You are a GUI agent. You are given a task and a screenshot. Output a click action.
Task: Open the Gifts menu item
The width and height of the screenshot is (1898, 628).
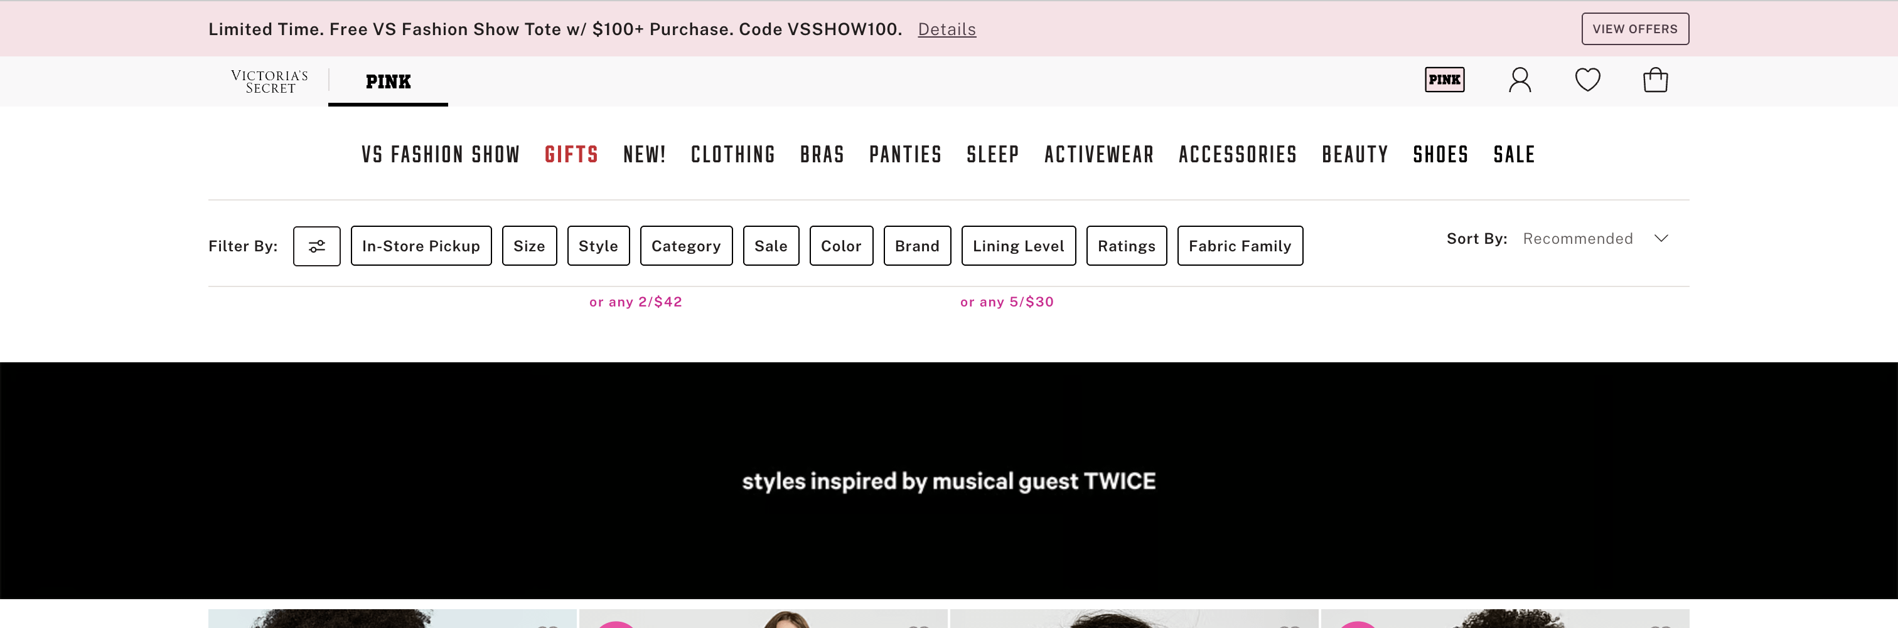571,154
